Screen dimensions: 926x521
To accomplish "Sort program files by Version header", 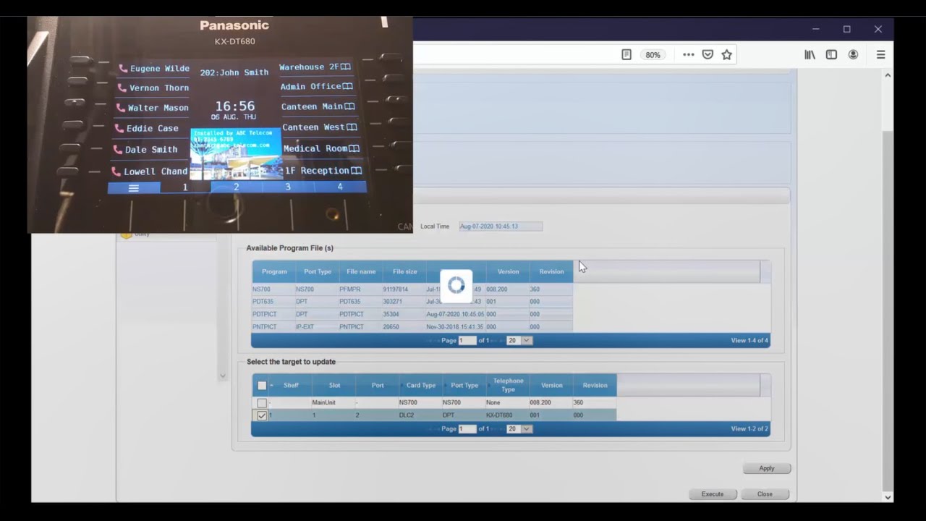I will click(x=508, y=271).
